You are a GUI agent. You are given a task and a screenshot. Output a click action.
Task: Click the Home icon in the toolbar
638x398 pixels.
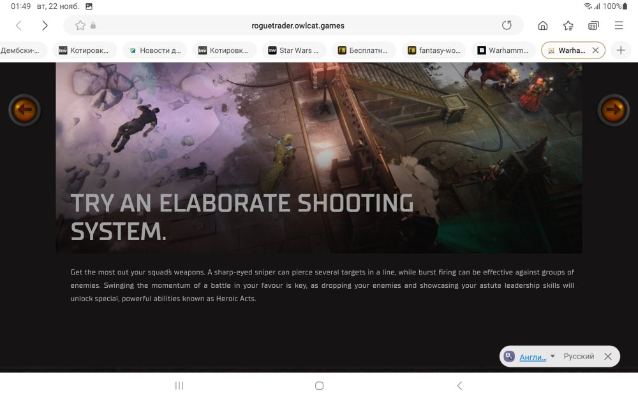[x=542, y=25]
